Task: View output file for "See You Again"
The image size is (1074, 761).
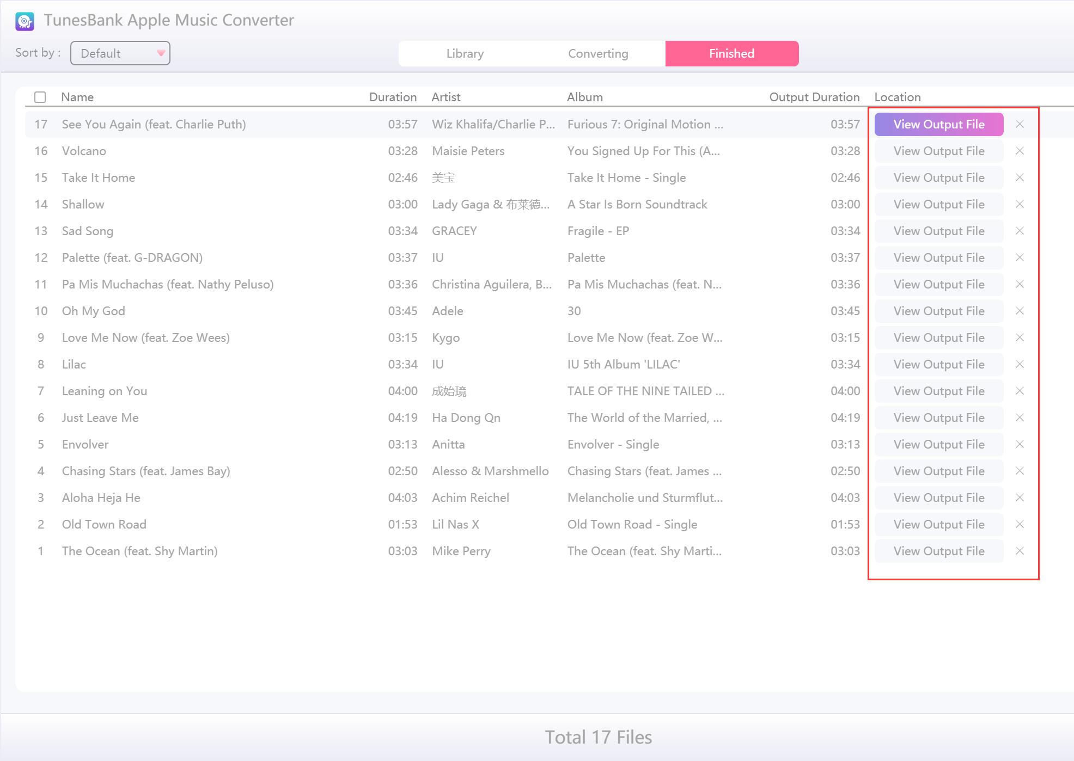Action: pyautogui.click(x=938, y=124)
